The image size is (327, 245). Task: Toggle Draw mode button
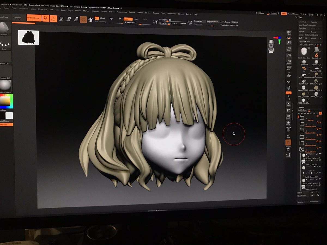pos(53,19)
